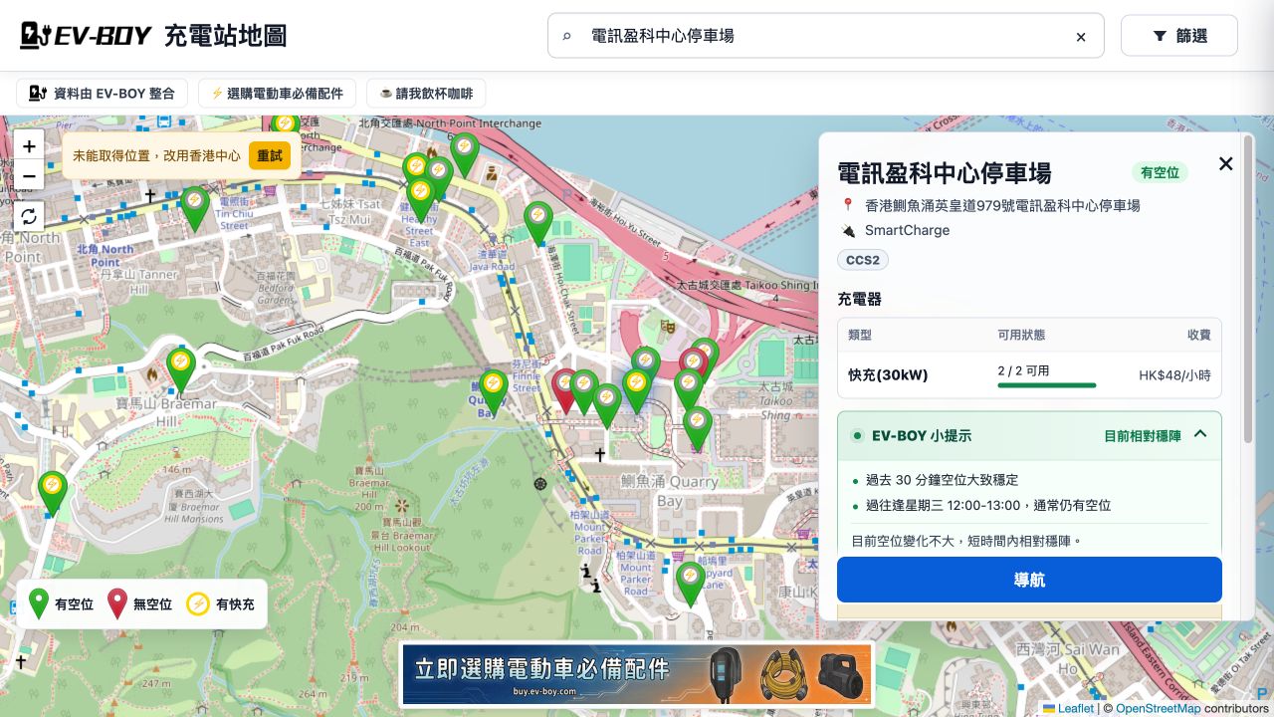Select the marker at Braemar Hill fire station
This screenshot has width=1274, height=717.
180,369
